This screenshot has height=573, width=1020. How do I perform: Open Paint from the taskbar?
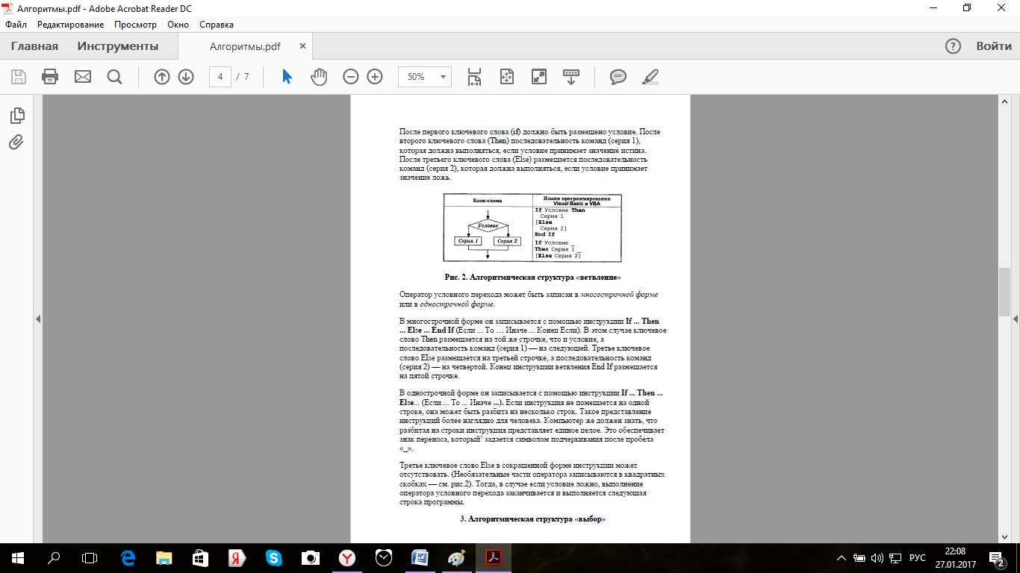[457, 558]
